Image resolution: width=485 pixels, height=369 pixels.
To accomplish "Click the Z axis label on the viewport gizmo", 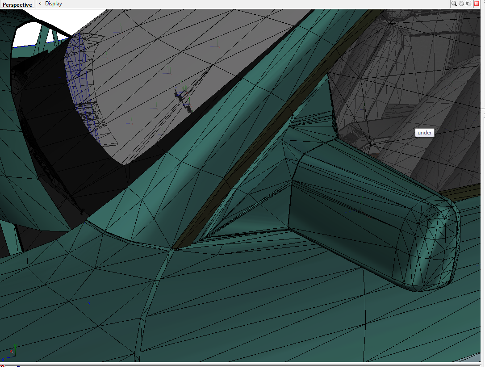I will point(3,359).
